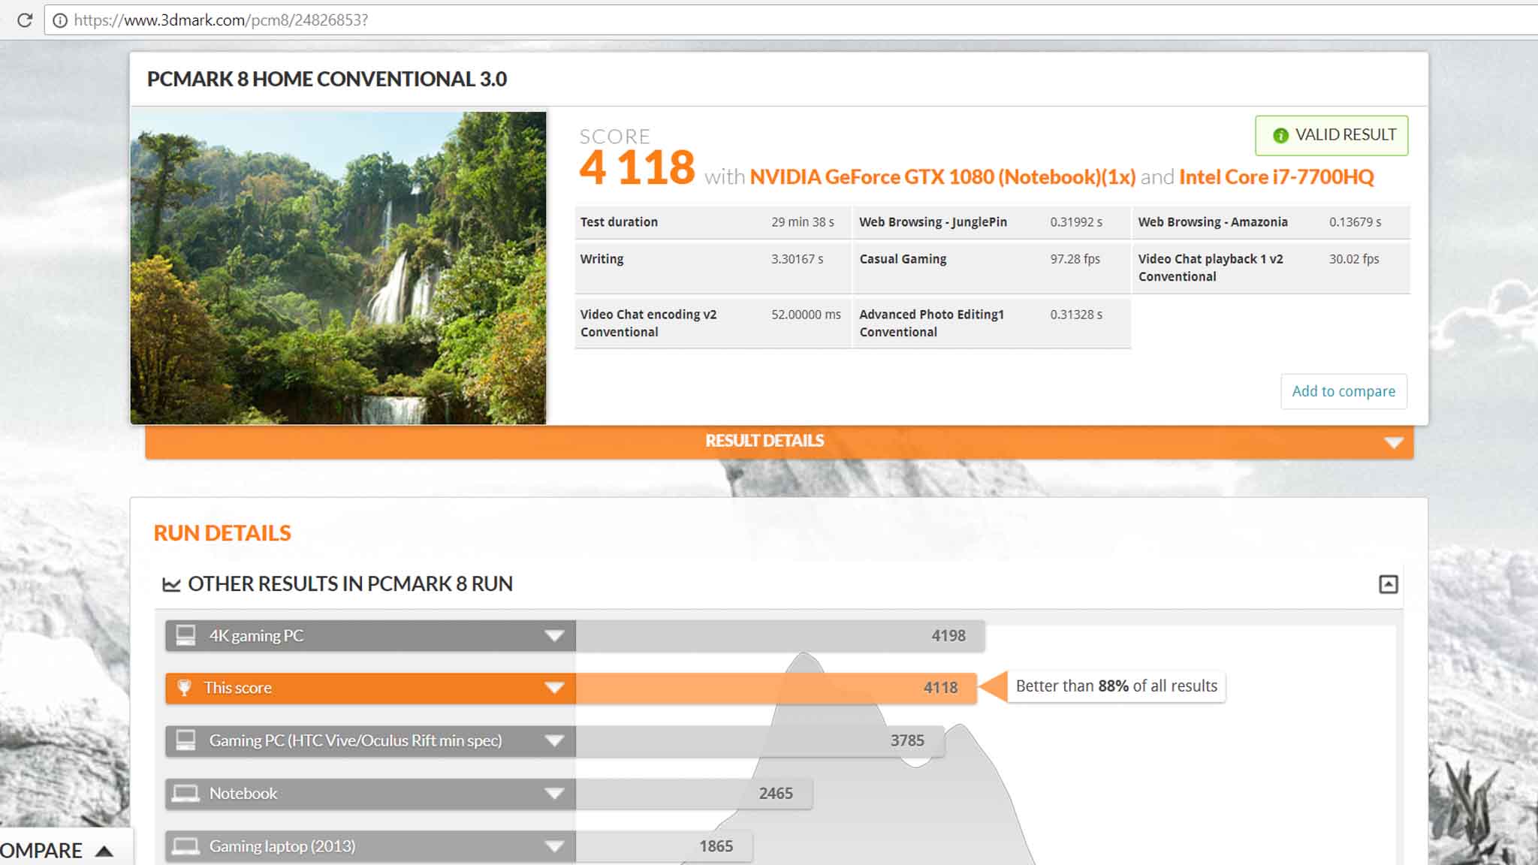The image size is (1538, 865).
Task: Open the waterfall benchmark thumbnail
Action: [x=338, y=268]
